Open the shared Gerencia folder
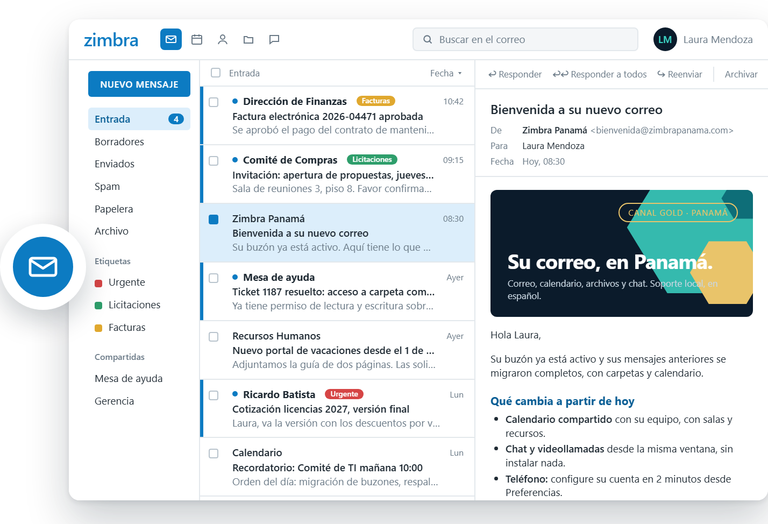The height and width of the screenshot is (524, 768). point(139,401)
